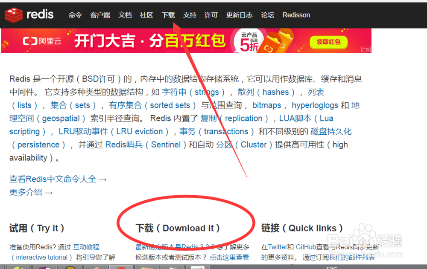Open the LRU驱动事件（LRU eviction）link
The image size is (427, 269).
pos(114,131)
